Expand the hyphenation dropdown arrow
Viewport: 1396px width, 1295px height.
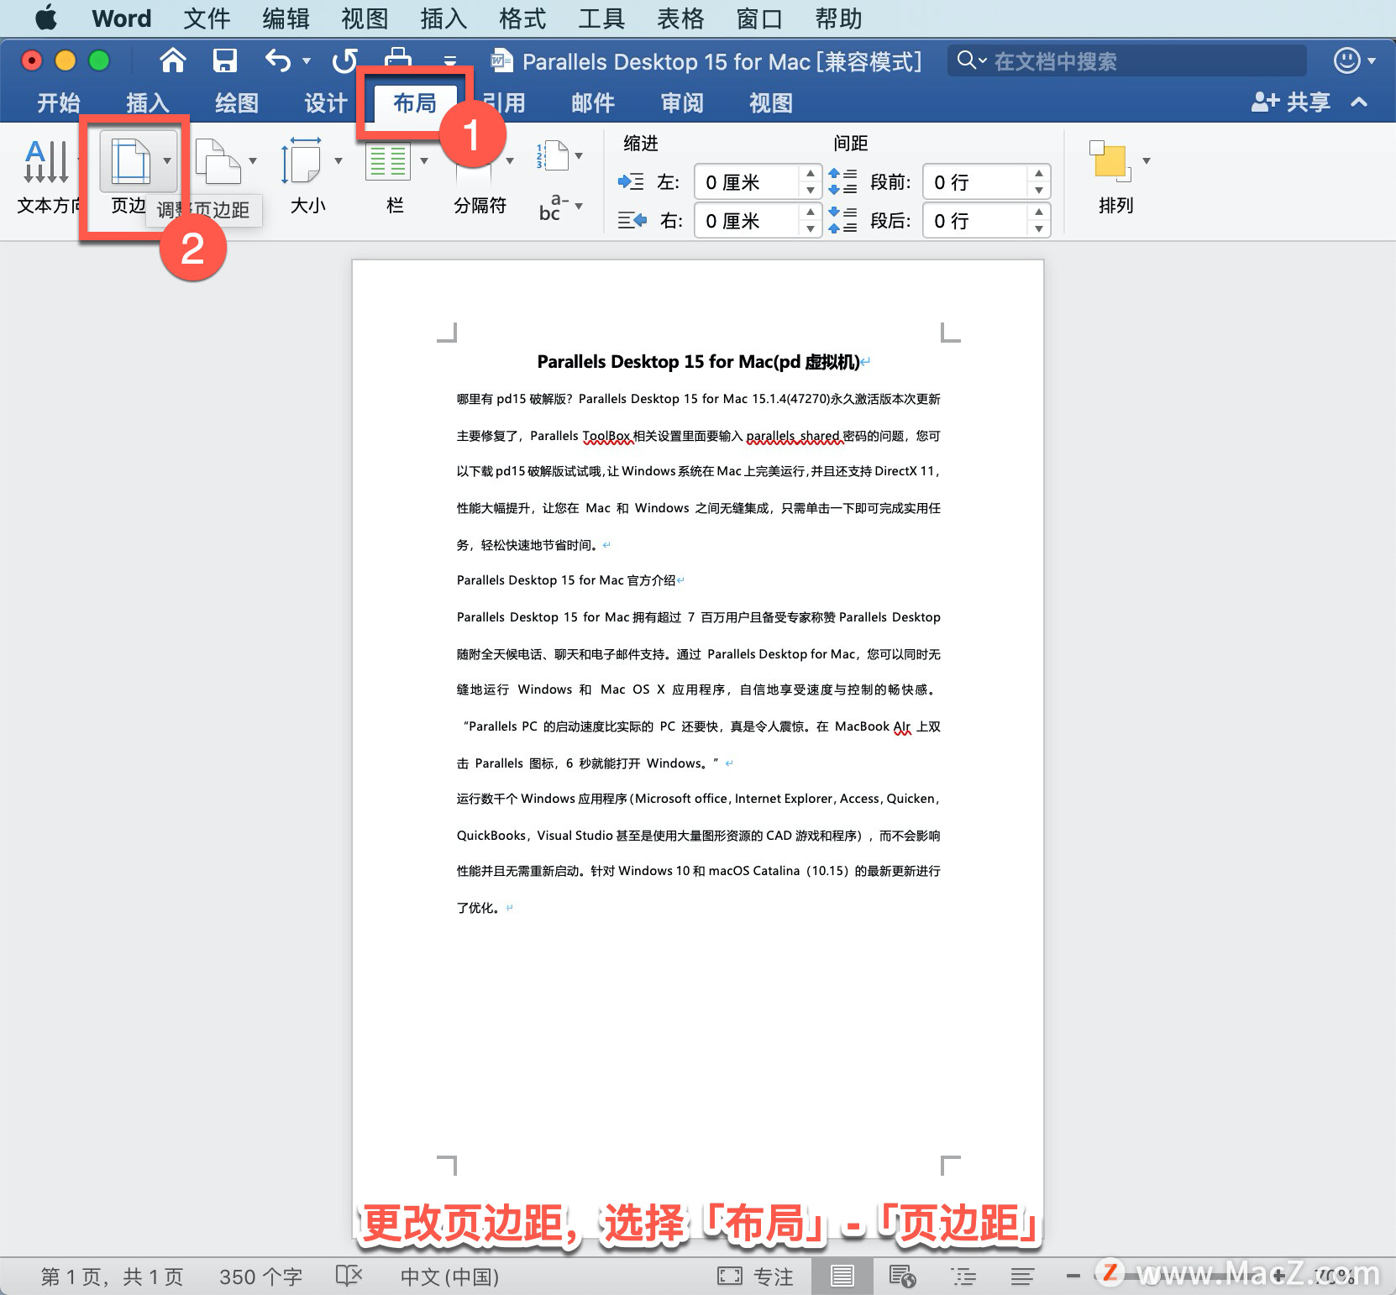click(579, 206)
